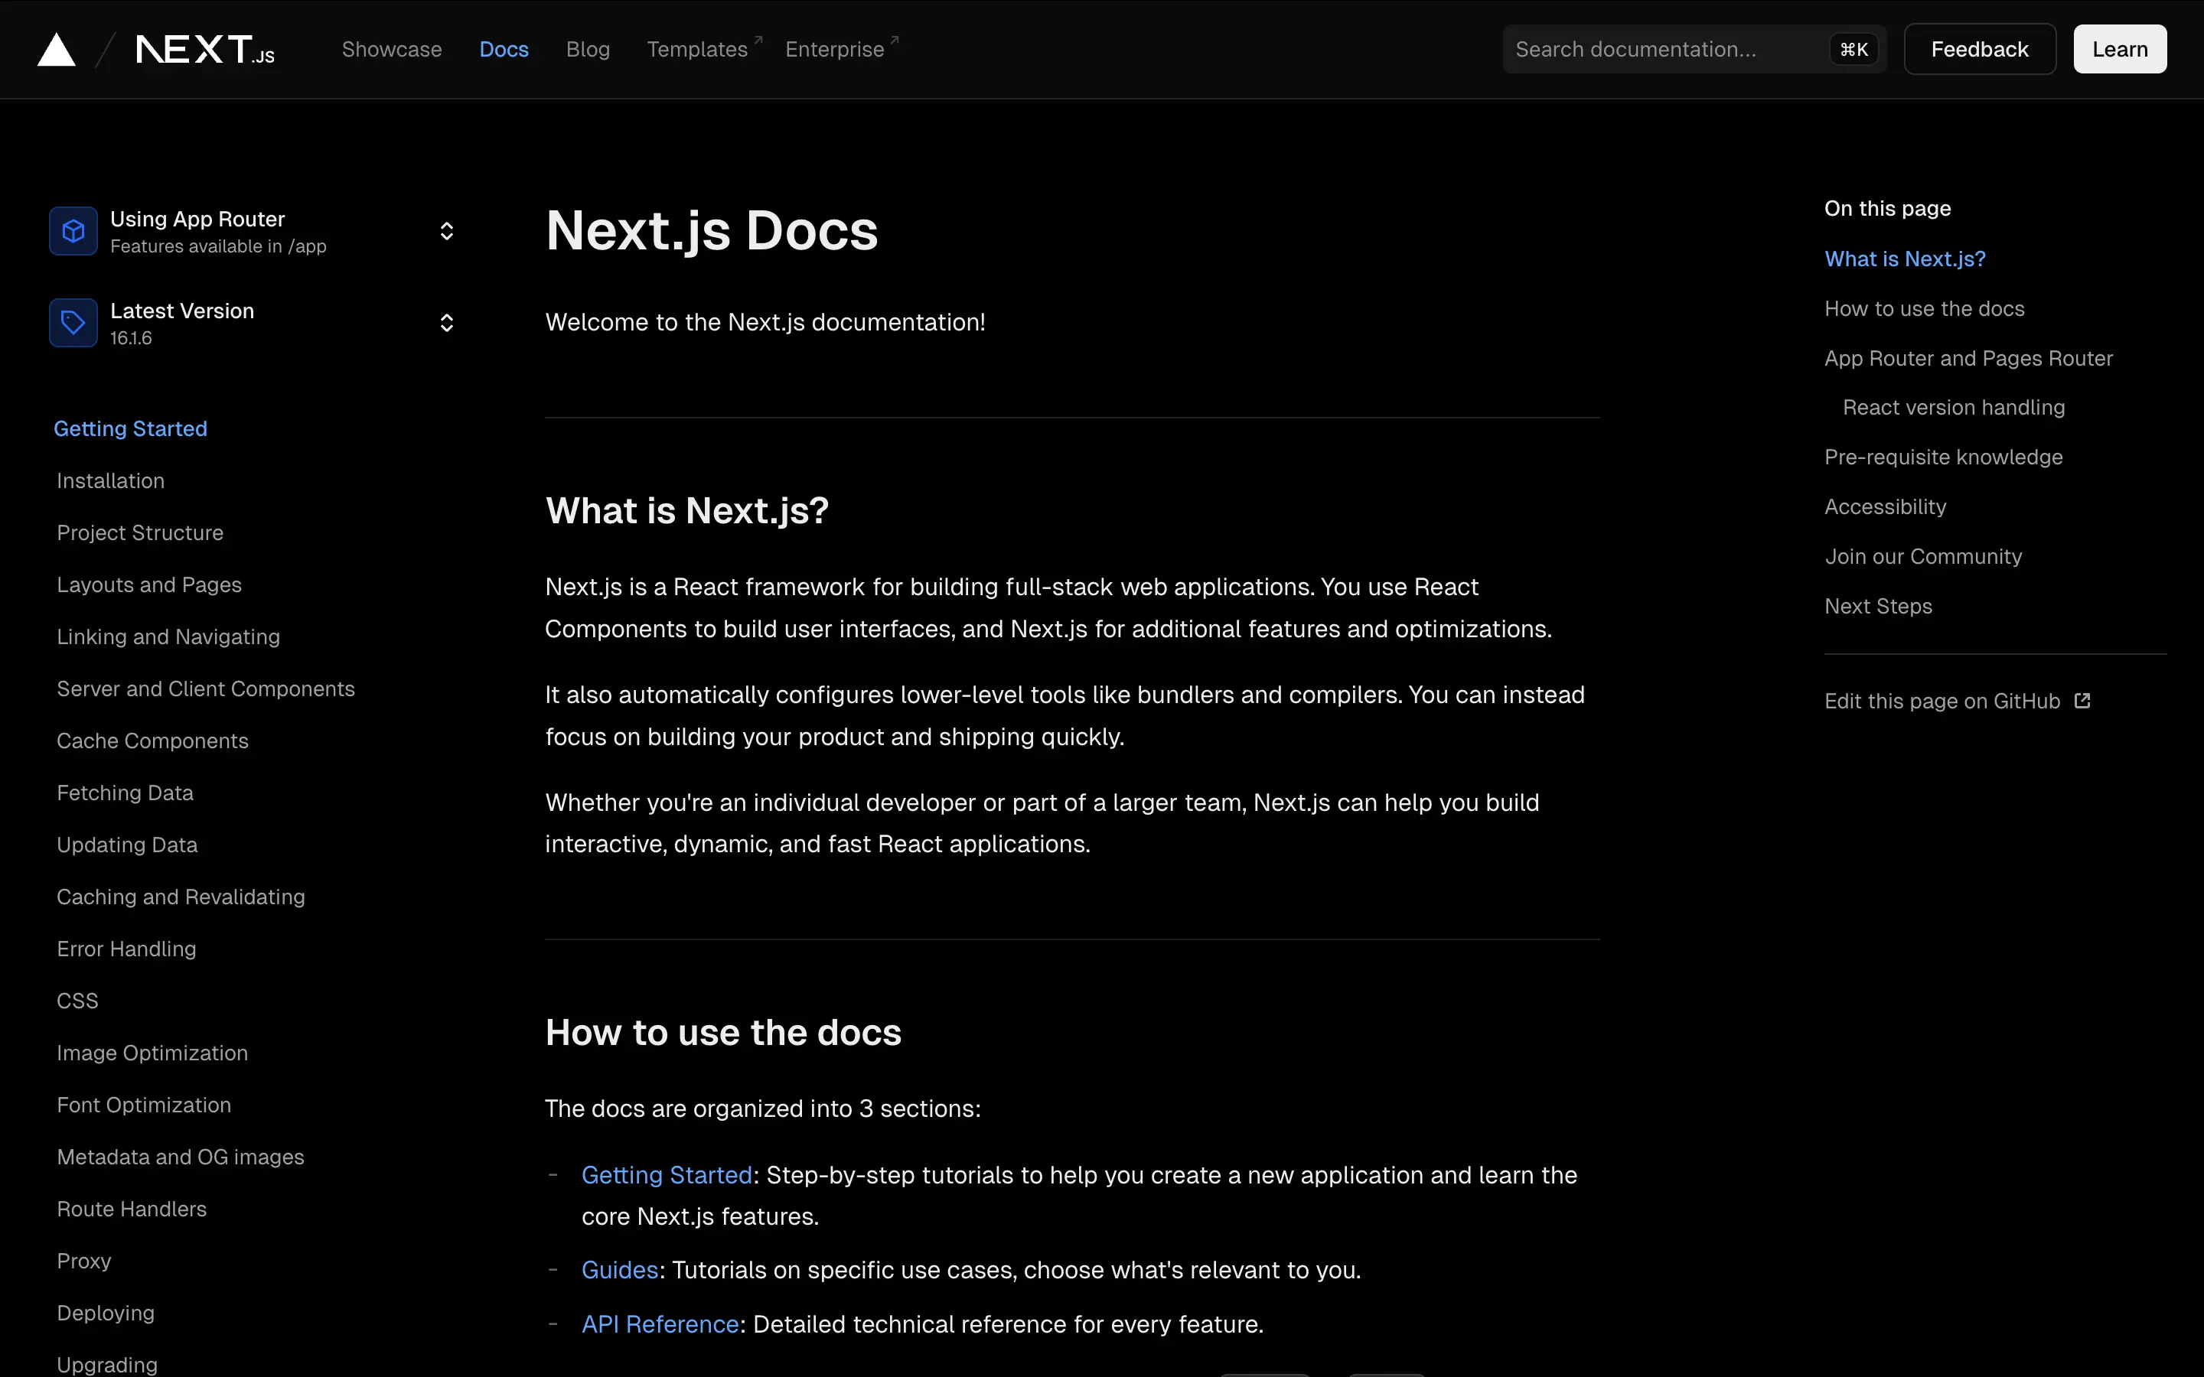The image size is (2204, 1377).
Task: Click the Next.js wordmark logo
Action: pos(205,50)
